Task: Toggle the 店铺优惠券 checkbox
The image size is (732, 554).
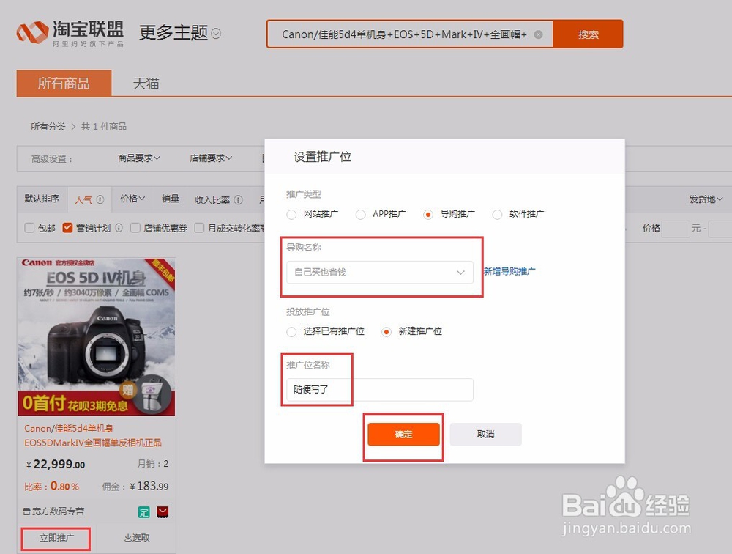Action: (135, 228)
